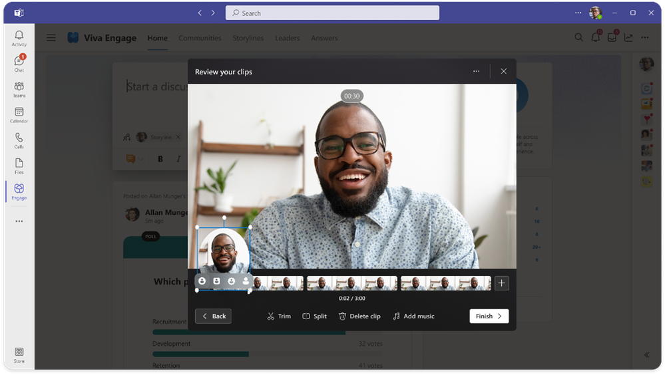The width and height of the screenshot is (665, 375).
Task: Click the Viva Engage logo
Action: 73,38
